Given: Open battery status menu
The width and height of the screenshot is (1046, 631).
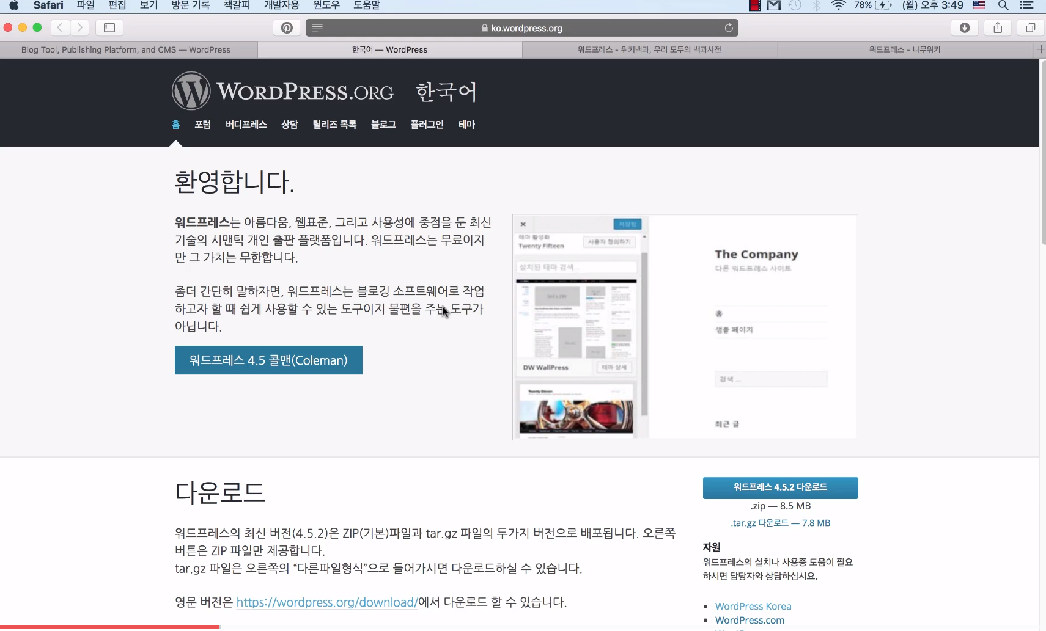Looking at the screenshot, I should coord(873,5).
